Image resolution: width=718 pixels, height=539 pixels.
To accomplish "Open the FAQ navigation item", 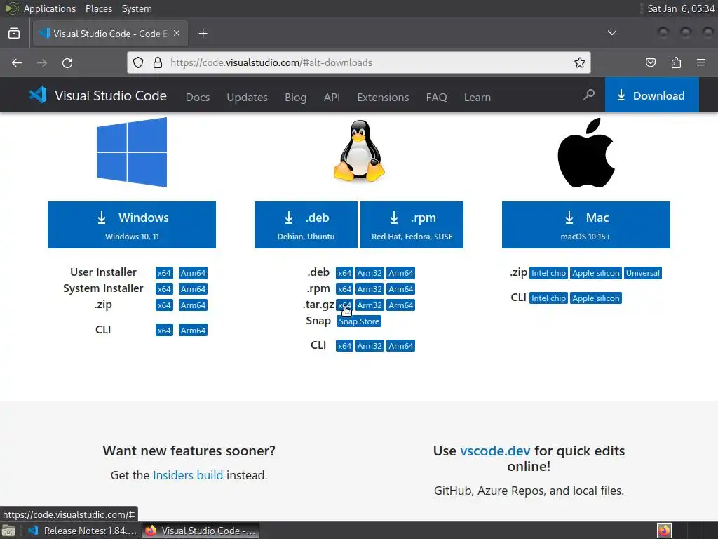I will (436, 97).
